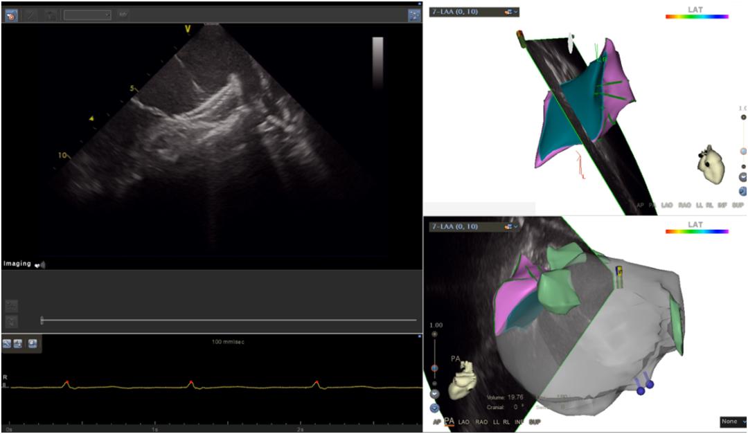Open the empty combo box in ultrasound toolbar
Screen dimensions: 748x434
point(87,15)
